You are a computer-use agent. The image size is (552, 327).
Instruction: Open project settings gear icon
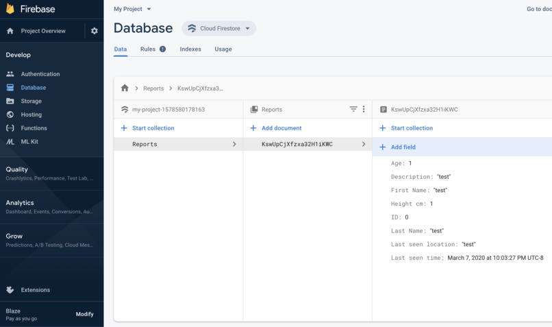(x=95, y=31)
